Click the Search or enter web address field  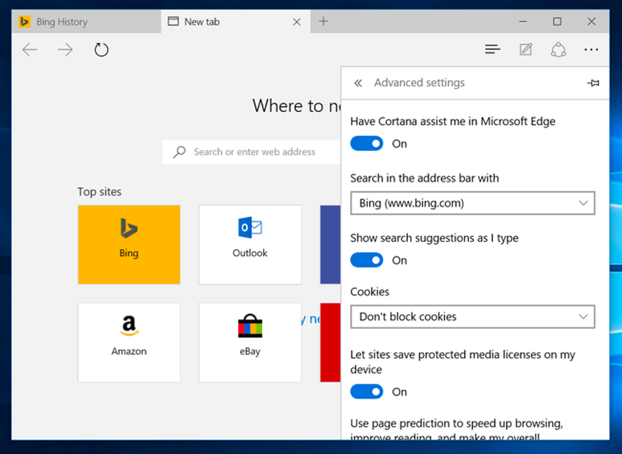251,152
